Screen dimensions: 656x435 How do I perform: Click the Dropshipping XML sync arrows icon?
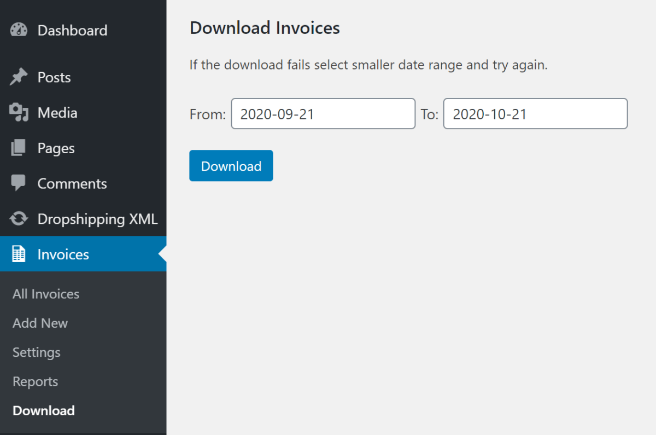tap(19, 219)
